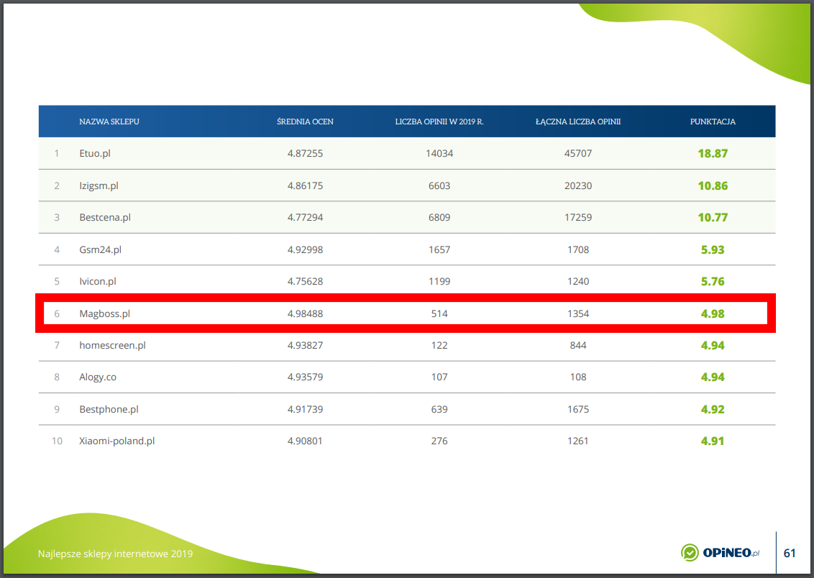814x578 pixels.
Task: Click total opinions value 1261
Action: click(578, 441)
